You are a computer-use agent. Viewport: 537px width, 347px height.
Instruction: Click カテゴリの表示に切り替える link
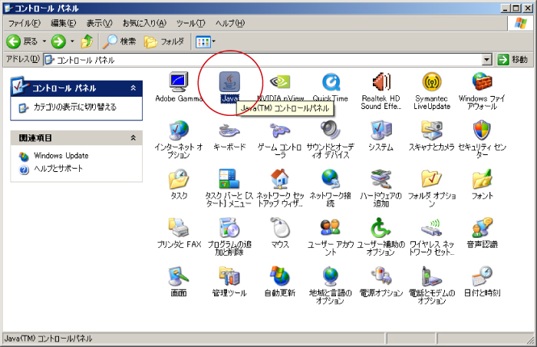[x=74, y=107]
